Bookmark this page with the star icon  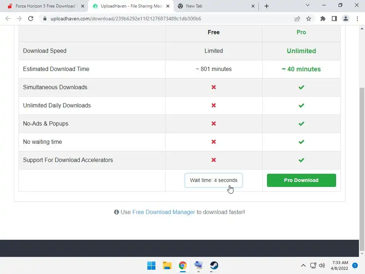(309, 19)
